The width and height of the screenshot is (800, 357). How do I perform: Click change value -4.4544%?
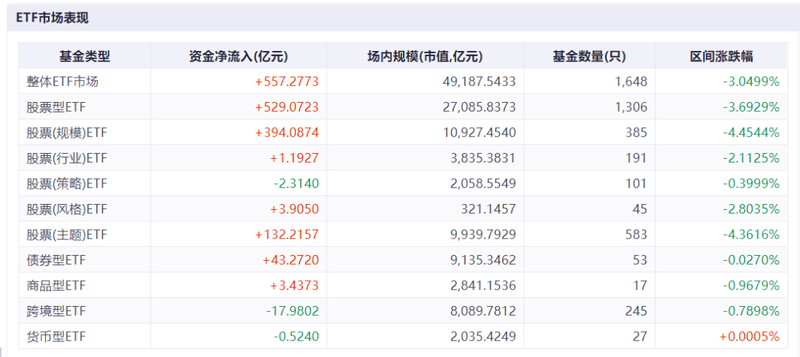(751, 132)
